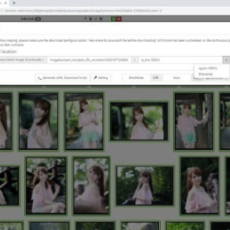The height and width of the screenshot is (230, 230).
Task: Toggle the BatchMode Off switch
Action: (x=156, y=78)
